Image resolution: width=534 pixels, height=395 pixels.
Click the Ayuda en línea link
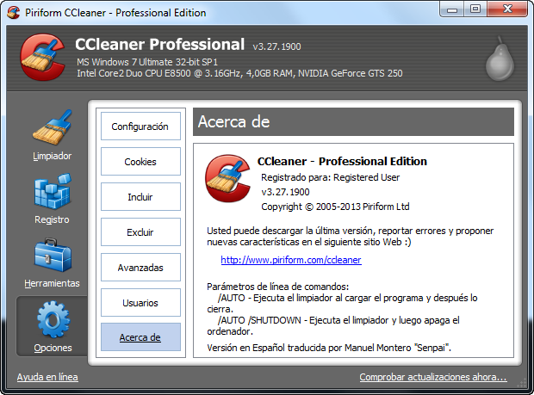click(x=47, y=377)
